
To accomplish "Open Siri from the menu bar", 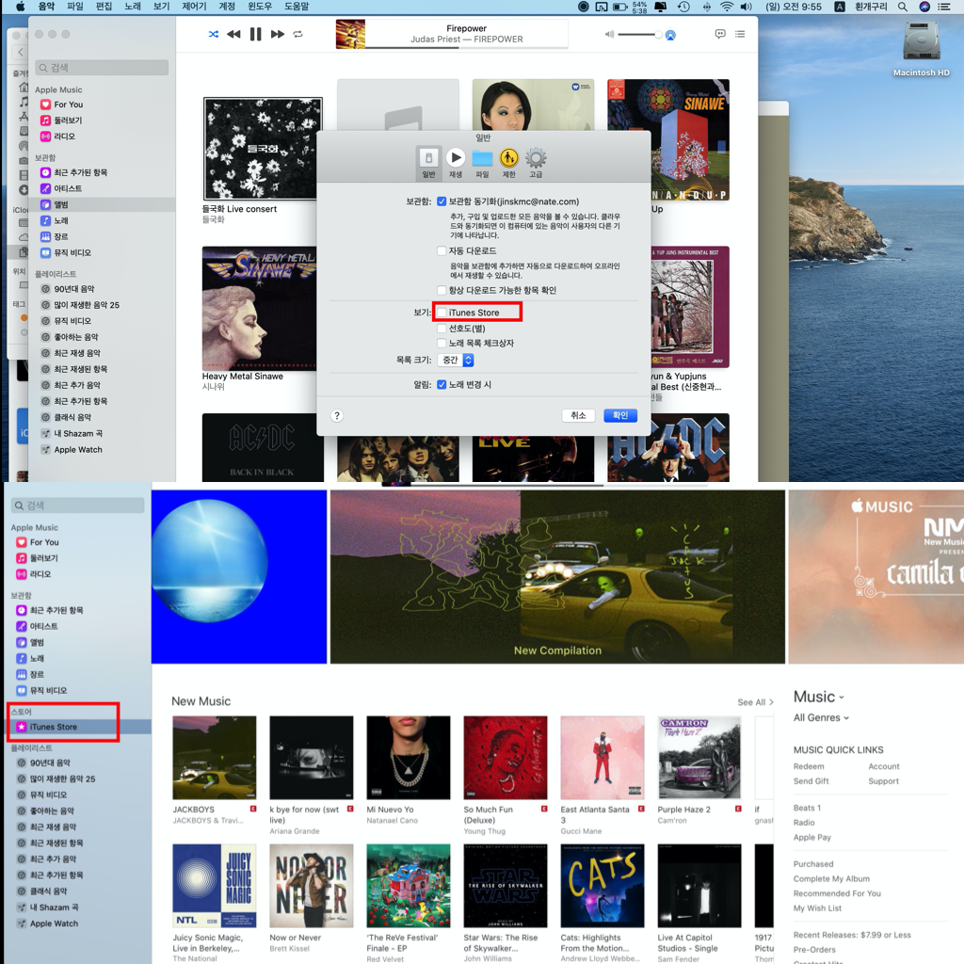I will pyautogui.click(x=924, y=7).
